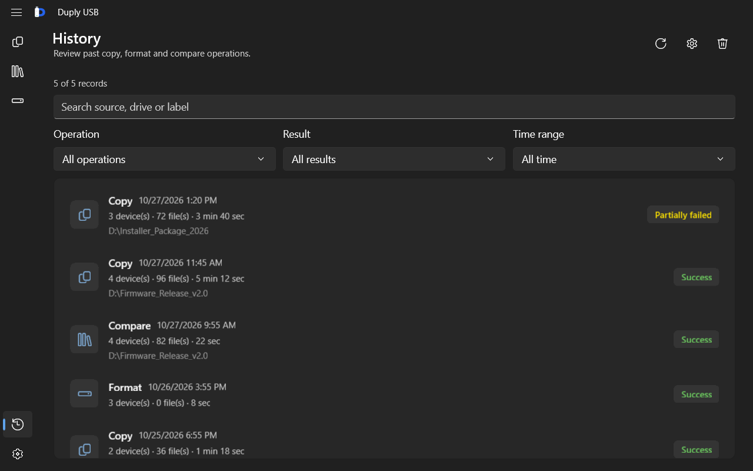Viewport: 753px width, 471px height.
Task: Clear history with the trash icon
Action: [x=723, y=44]
